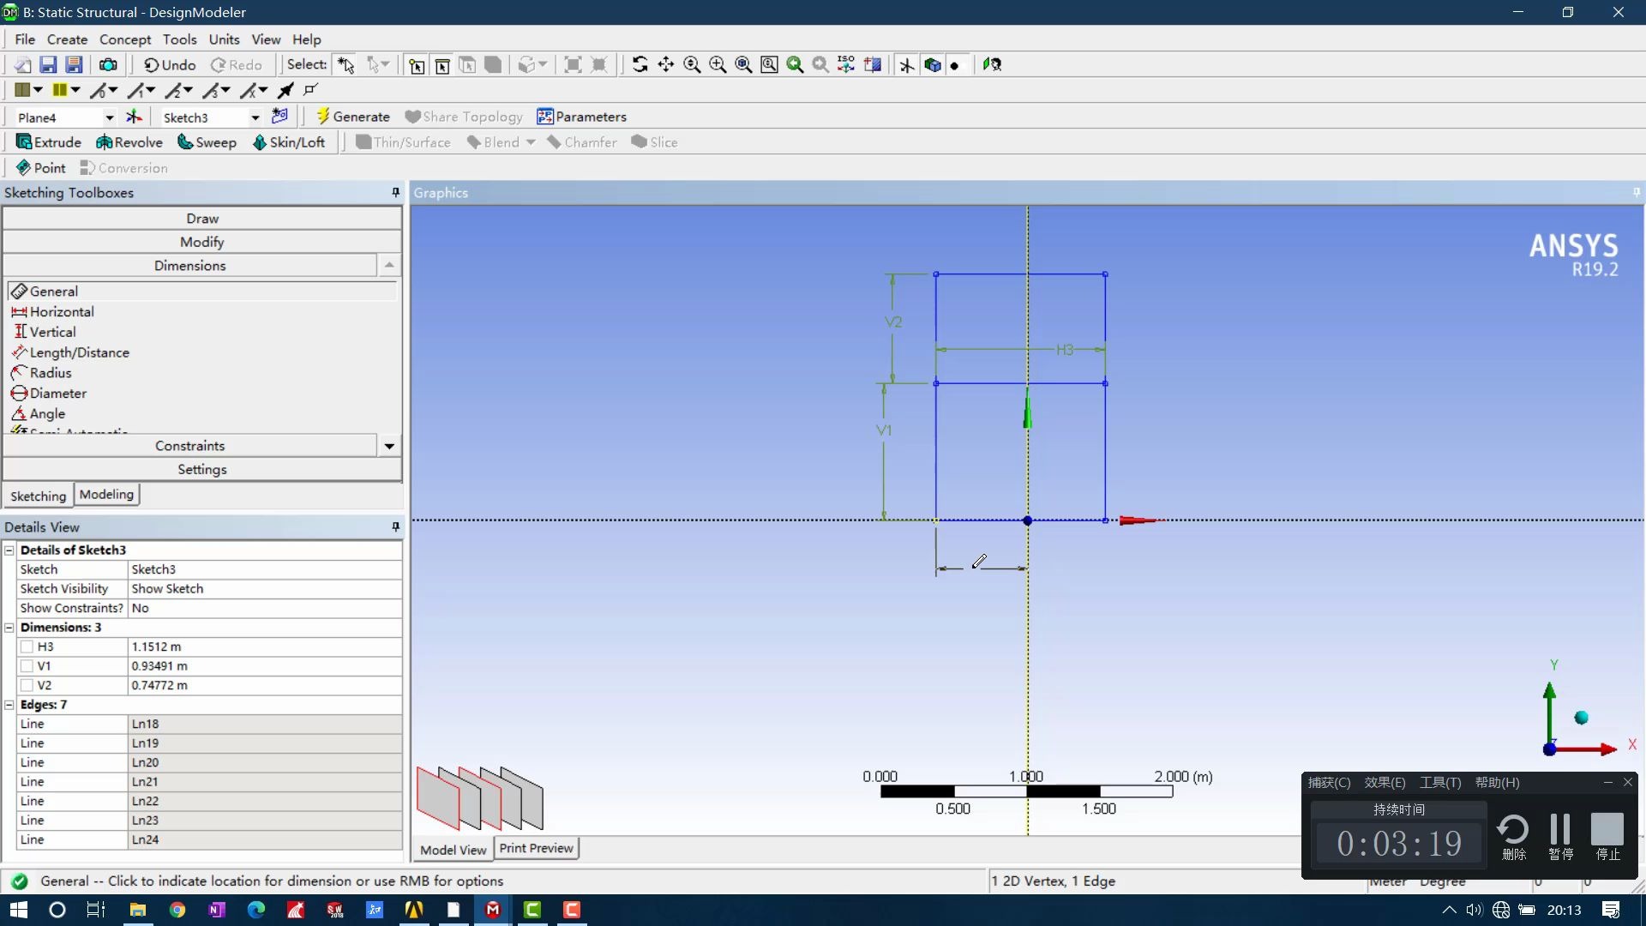Open the edge coloring dropdown arrow
Image resolution: width=1646 pixels, height=926 pixels.
coord(75,90)
